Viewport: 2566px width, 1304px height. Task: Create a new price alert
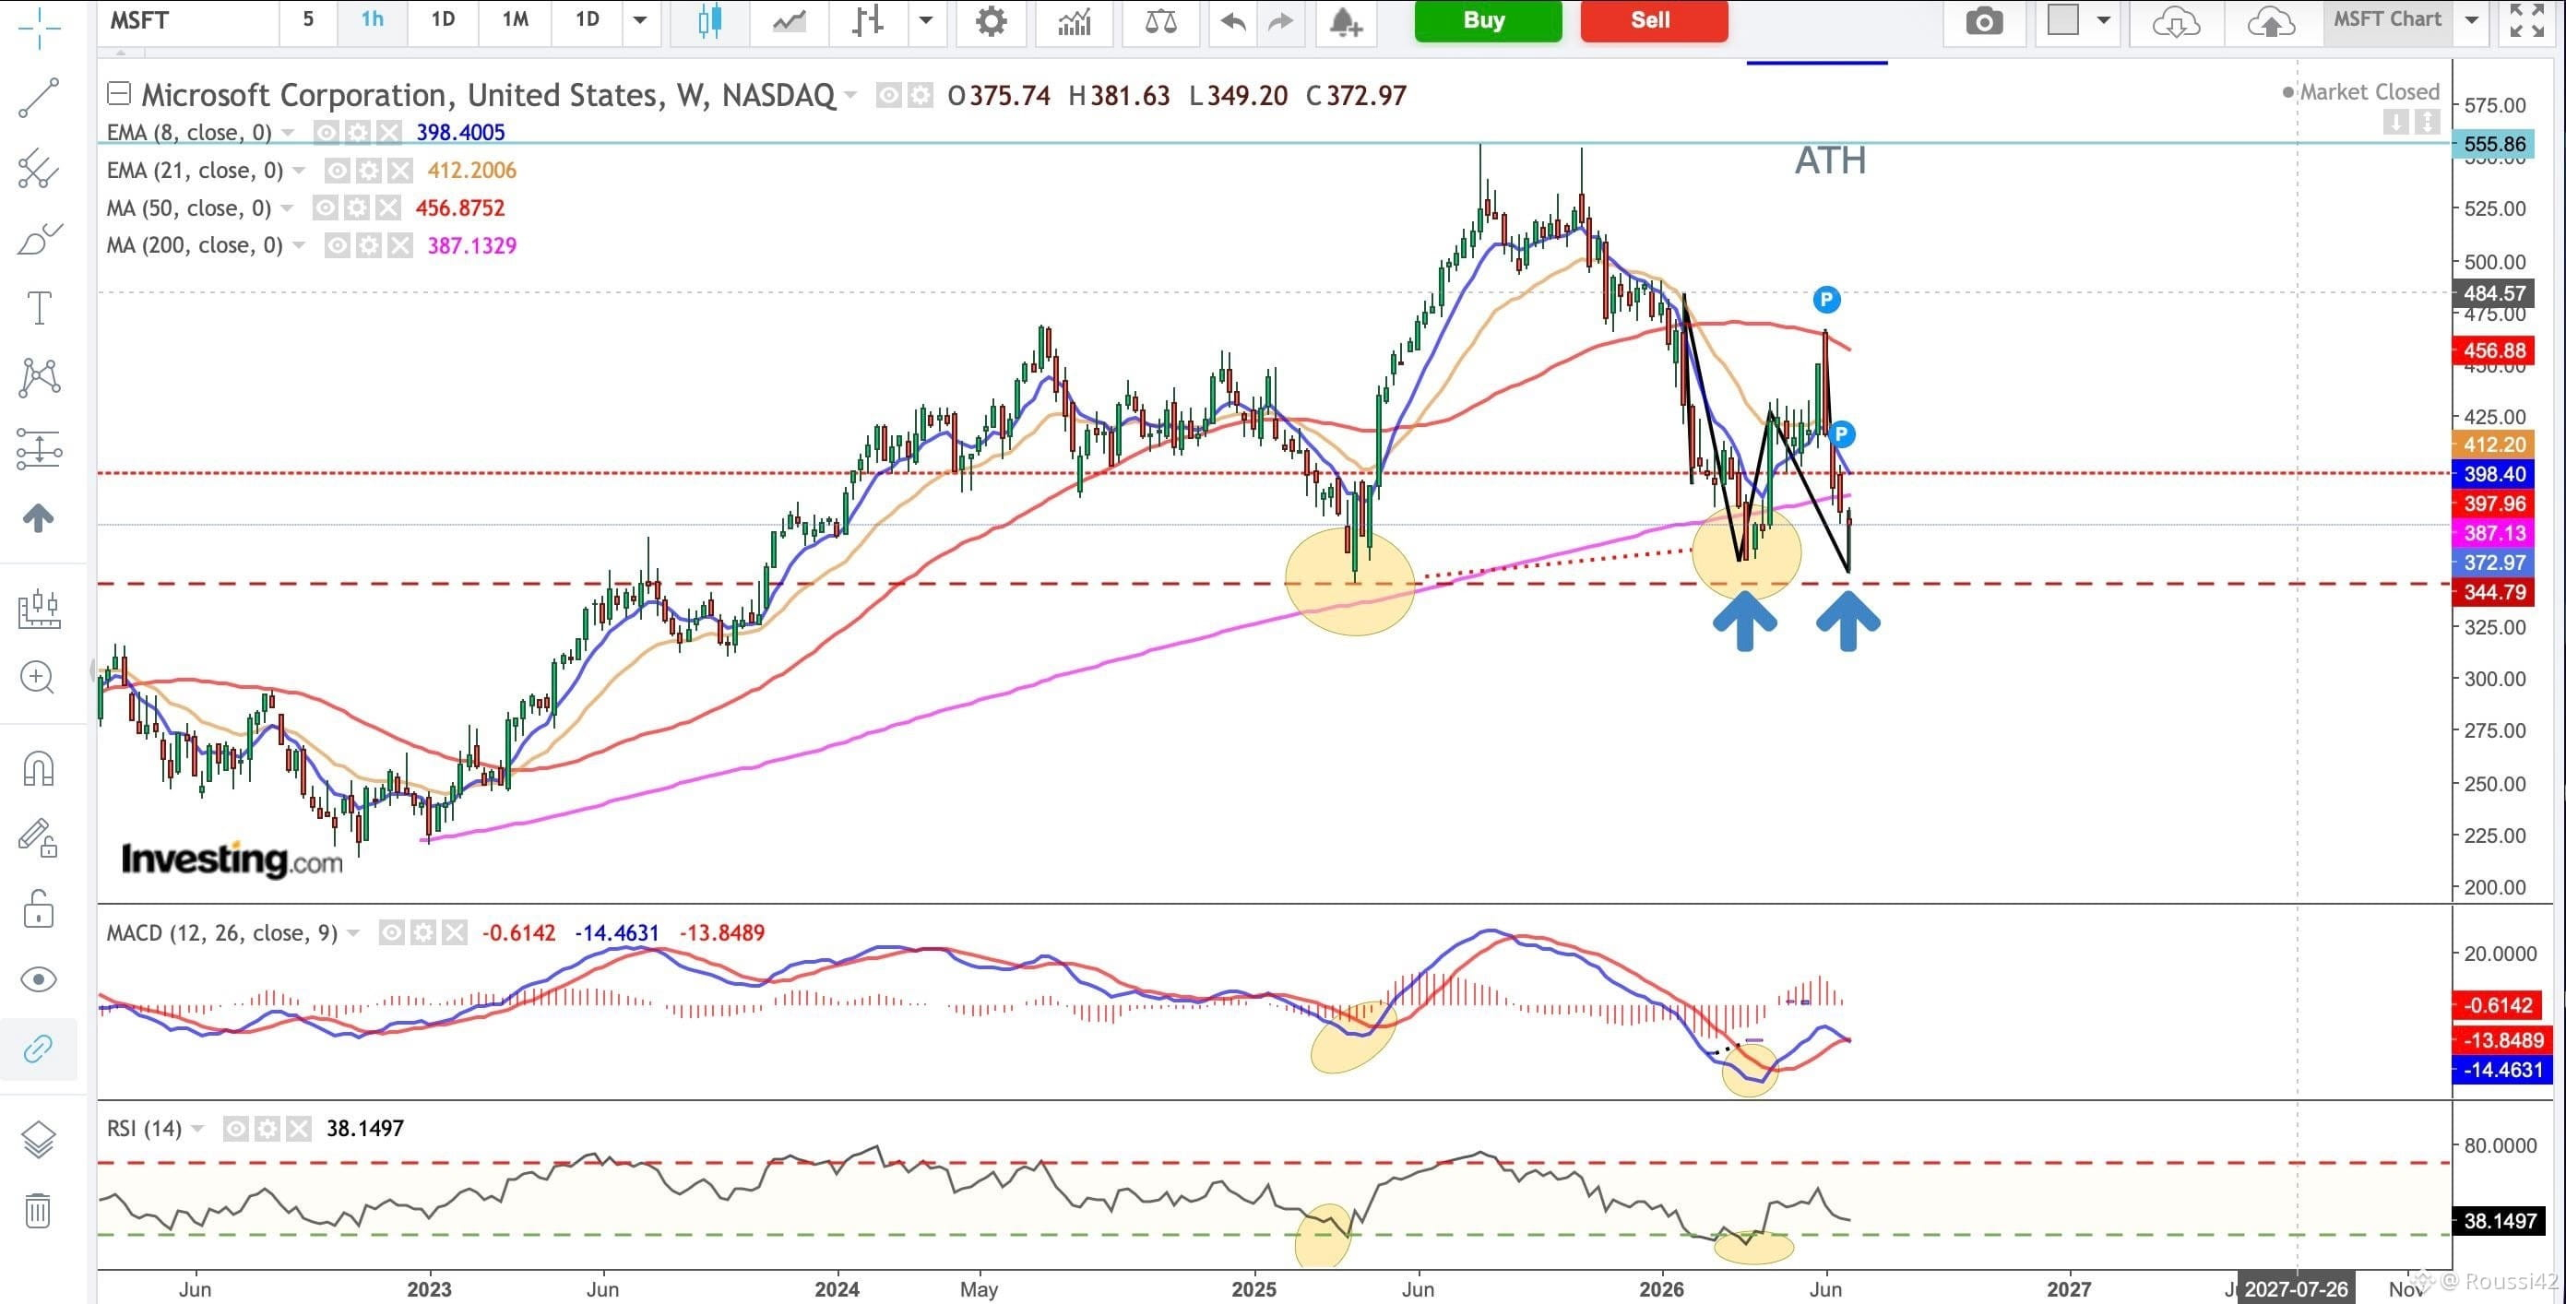click(1346, 20)
